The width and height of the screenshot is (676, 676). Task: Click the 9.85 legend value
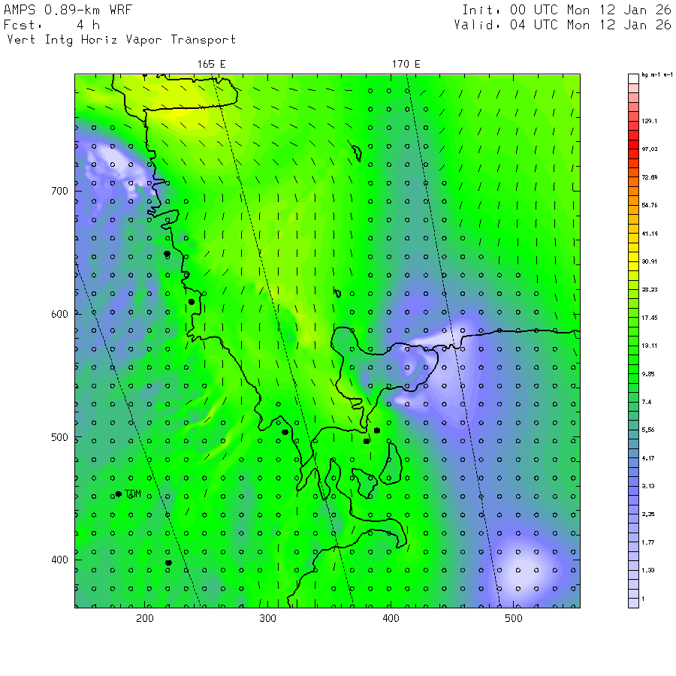coord(648,374)
